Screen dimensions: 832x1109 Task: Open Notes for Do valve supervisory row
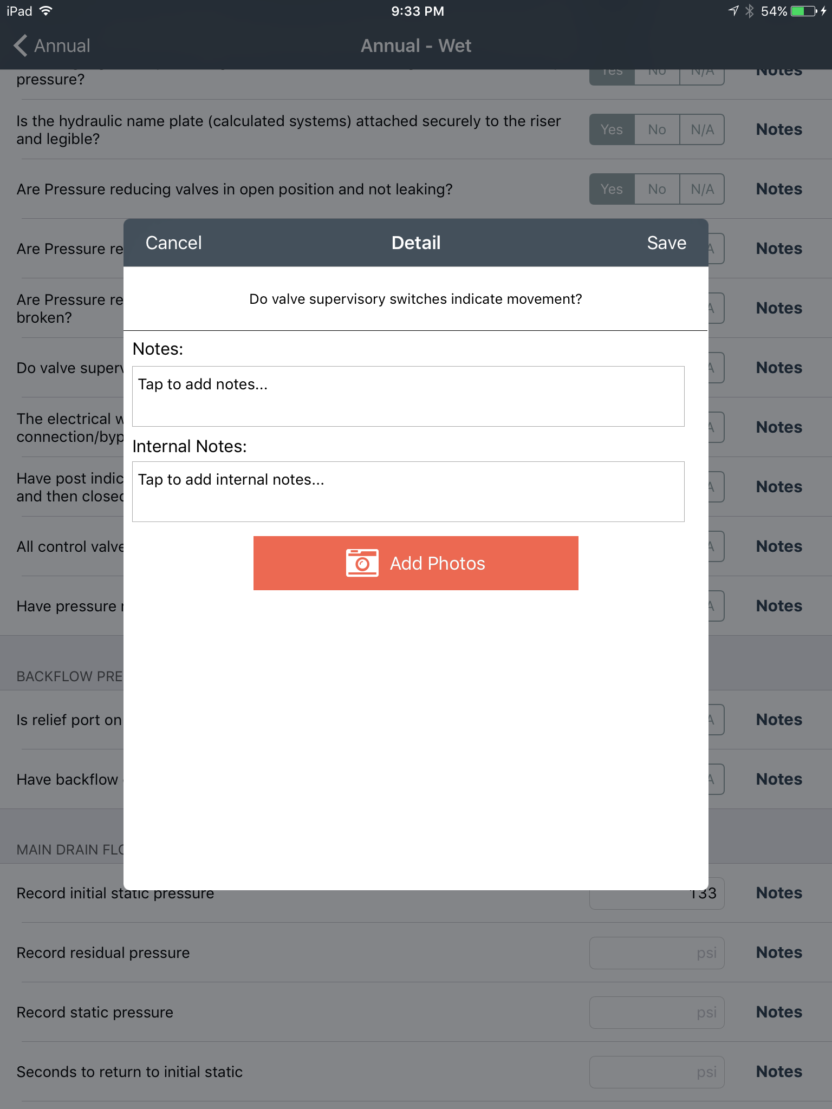point(779,368)
